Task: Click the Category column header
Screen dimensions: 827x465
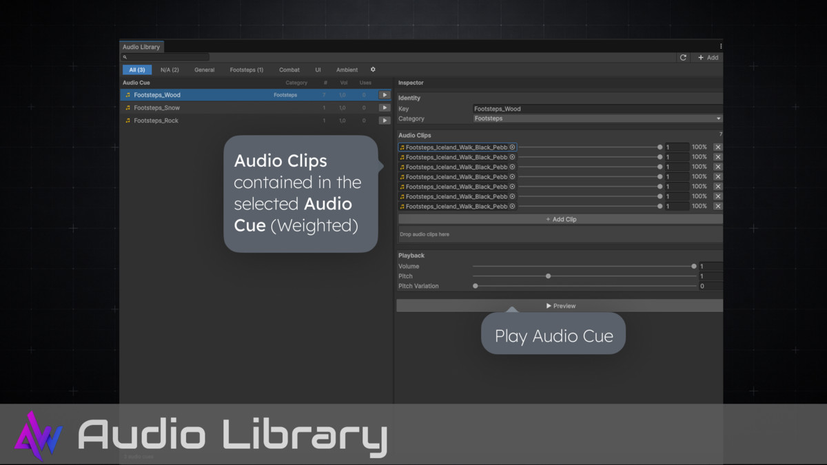Action: click(x=296, y=83)
